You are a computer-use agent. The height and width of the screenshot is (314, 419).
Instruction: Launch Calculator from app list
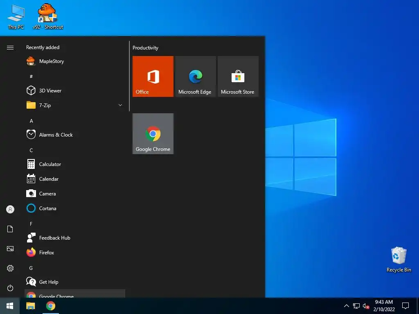75,164
